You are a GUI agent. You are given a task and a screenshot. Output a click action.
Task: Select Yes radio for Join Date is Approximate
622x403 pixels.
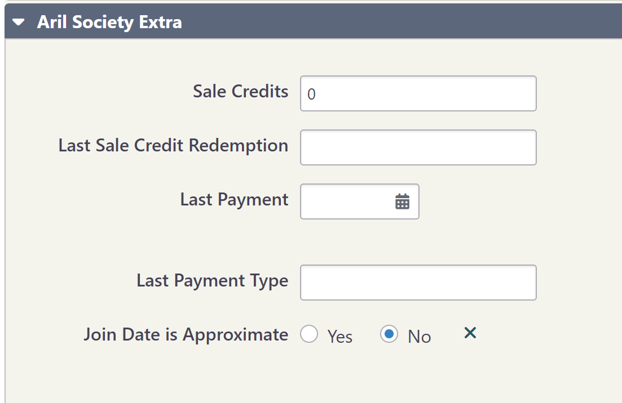tap(309, 334)
